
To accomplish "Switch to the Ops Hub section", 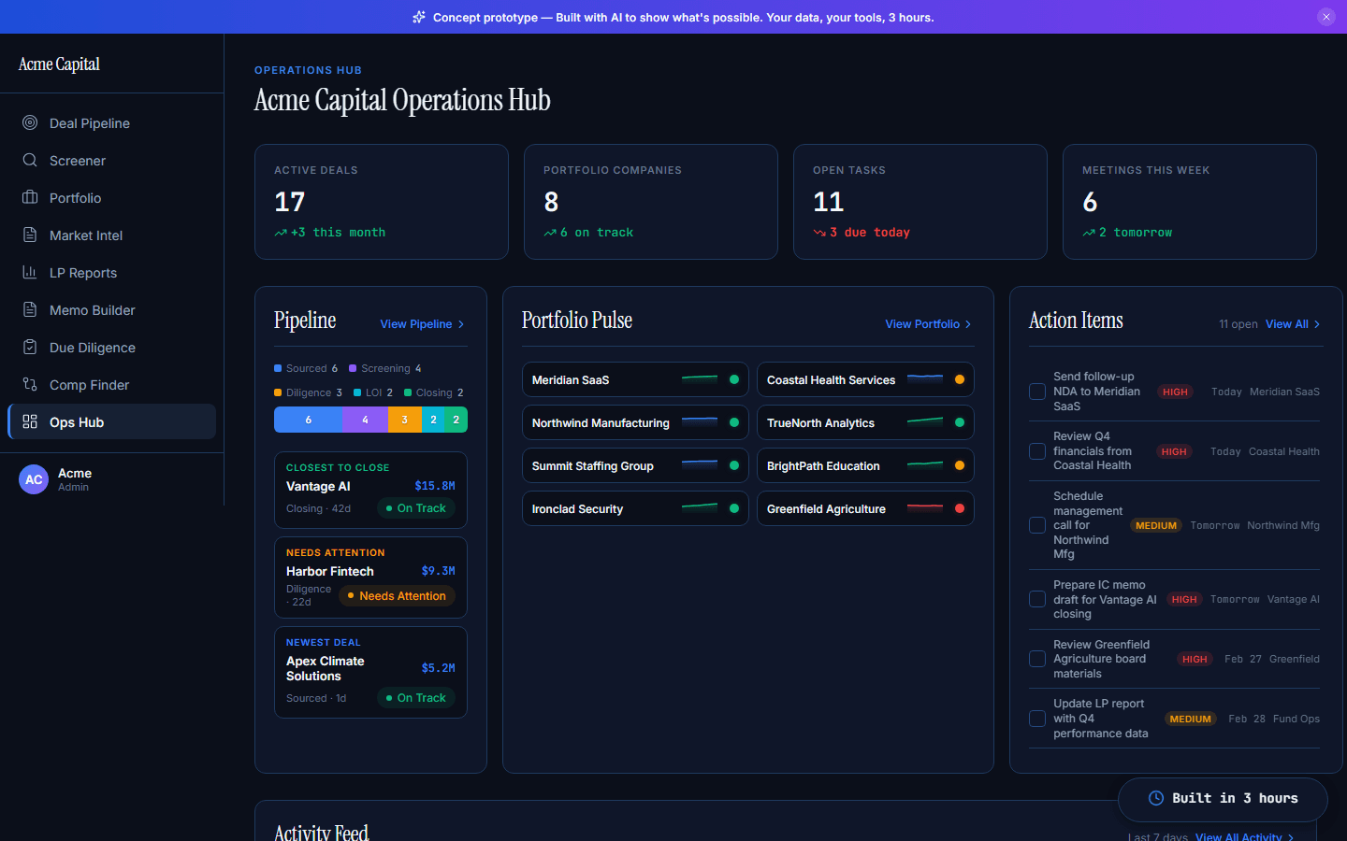I will tap(111, 421).
